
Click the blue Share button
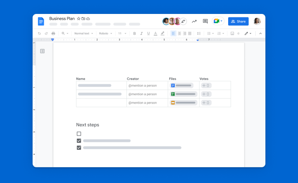(x=238, y=21)
